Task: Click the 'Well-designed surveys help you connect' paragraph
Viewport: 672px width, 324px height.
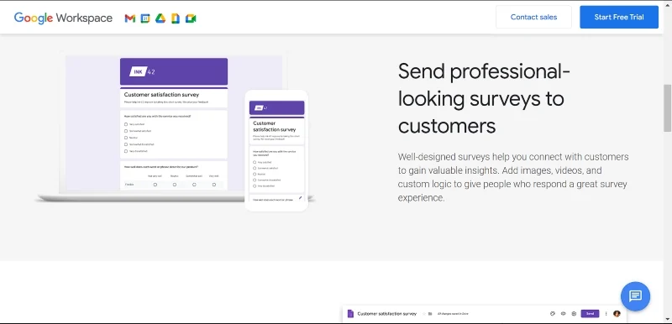Action: 513,177
